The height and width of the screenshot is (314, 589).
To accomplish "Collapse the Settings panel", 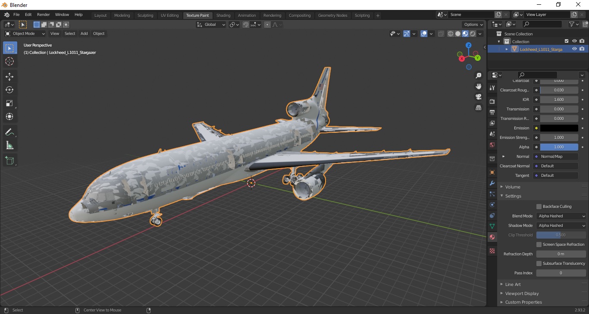I will (501, 196).
